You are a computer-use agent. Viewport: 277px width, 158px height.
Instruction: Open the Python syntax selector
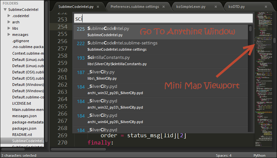coord(259,155)
